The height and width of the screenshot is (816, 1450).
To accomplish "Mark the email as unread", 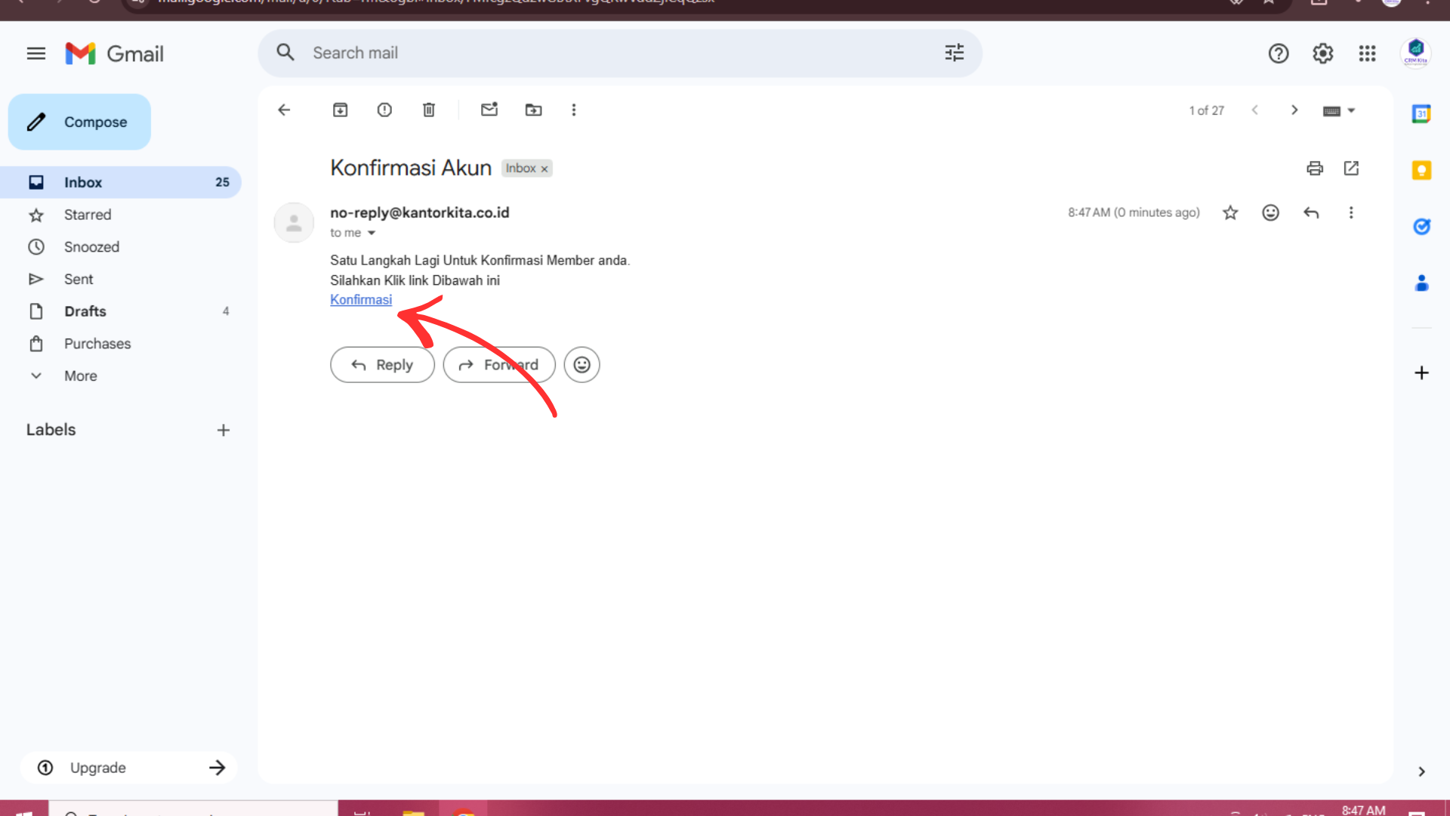I will pos(489,110).
